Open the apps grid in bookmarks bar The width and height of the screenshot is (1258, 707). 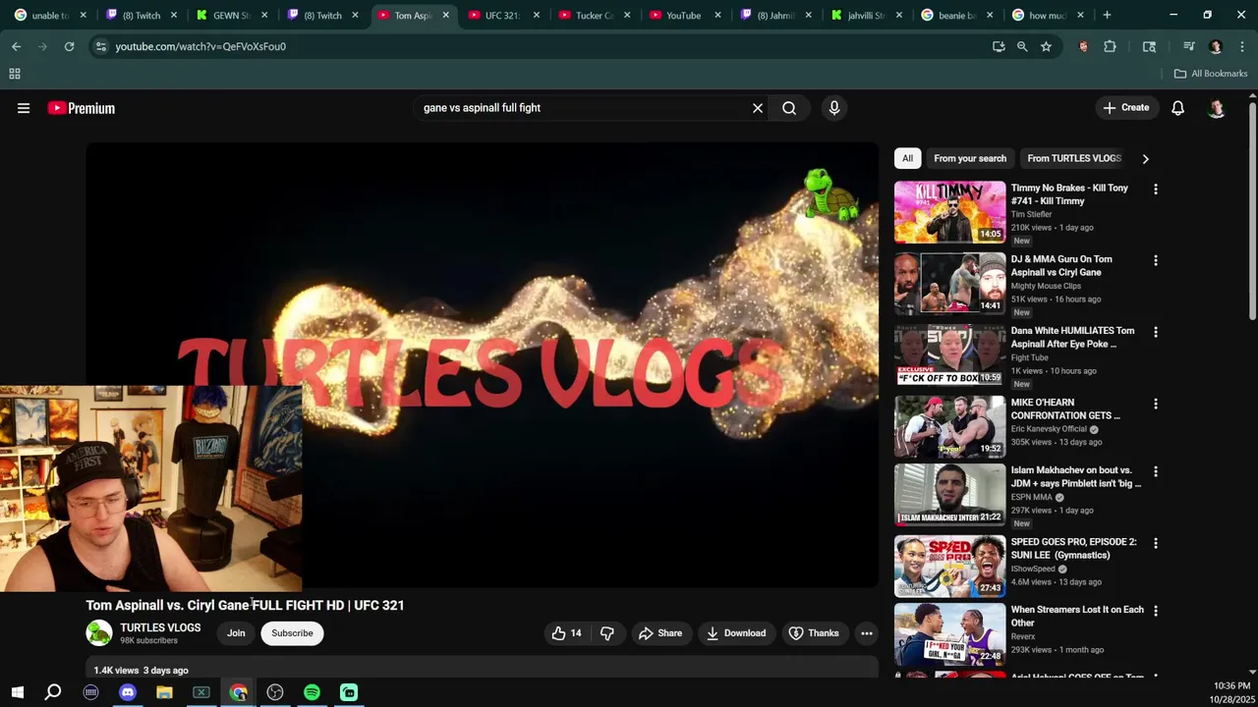15,74
